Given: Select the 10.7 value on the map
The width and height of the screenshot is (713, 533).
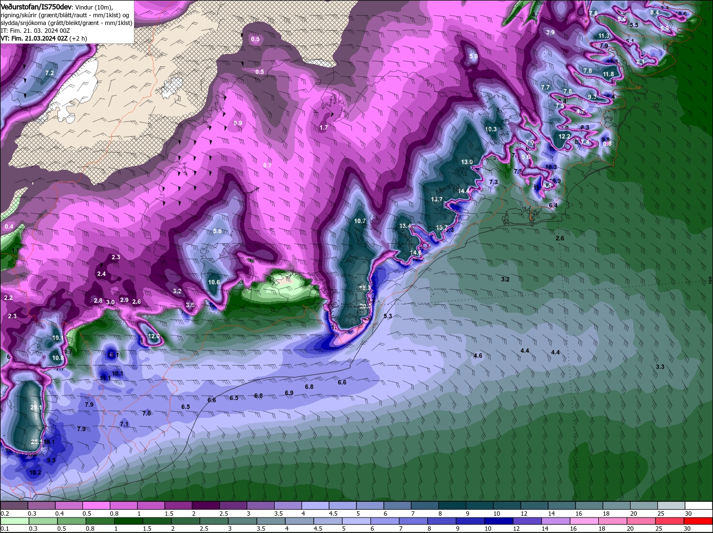Looking at the screenshot, I should 360,221.
